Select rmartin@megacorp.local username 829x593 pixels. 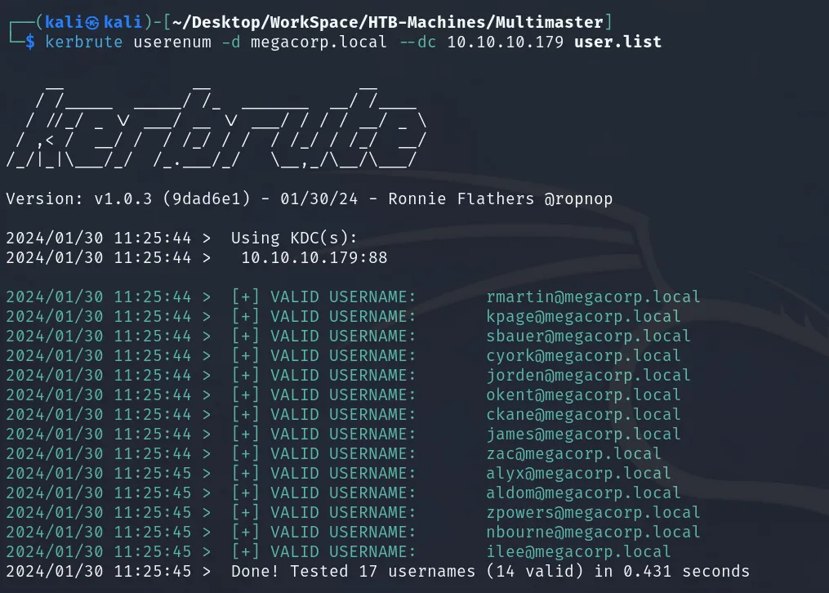pos(593,297)
